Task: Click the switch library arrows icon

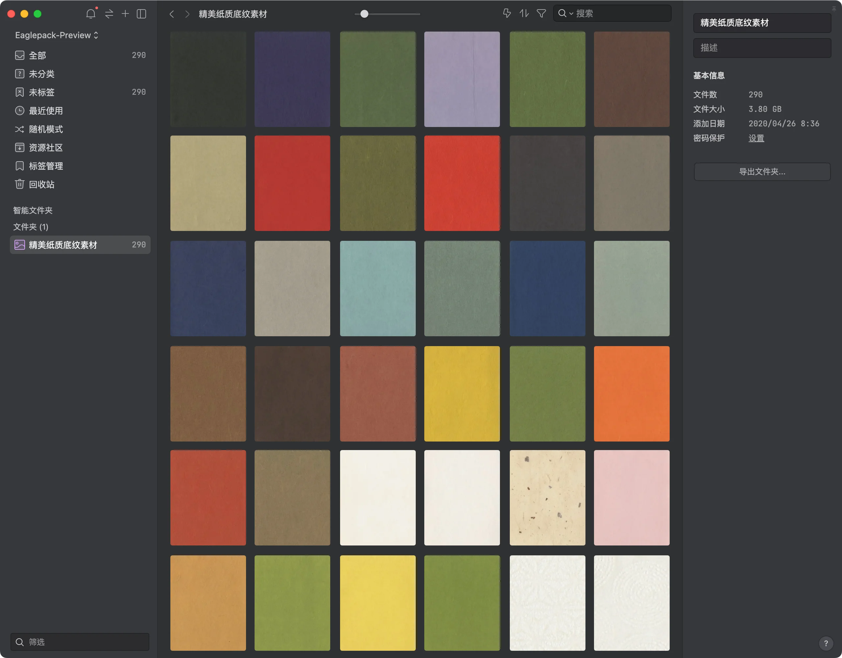Action: [109, 14]
